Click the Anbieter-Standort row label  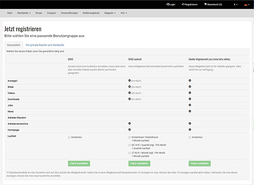tap(17, 118)
